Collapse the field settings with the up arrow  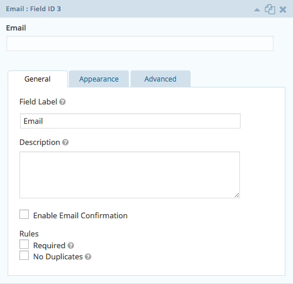point(257,10)
